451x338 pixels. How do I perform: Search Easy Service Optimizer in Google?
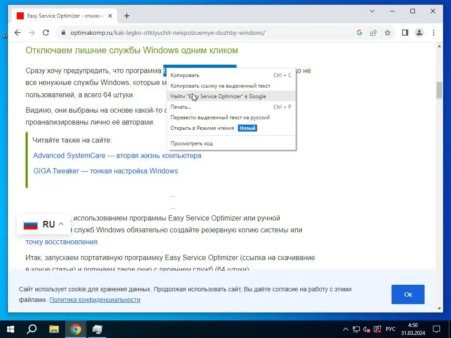coord(231,96)
